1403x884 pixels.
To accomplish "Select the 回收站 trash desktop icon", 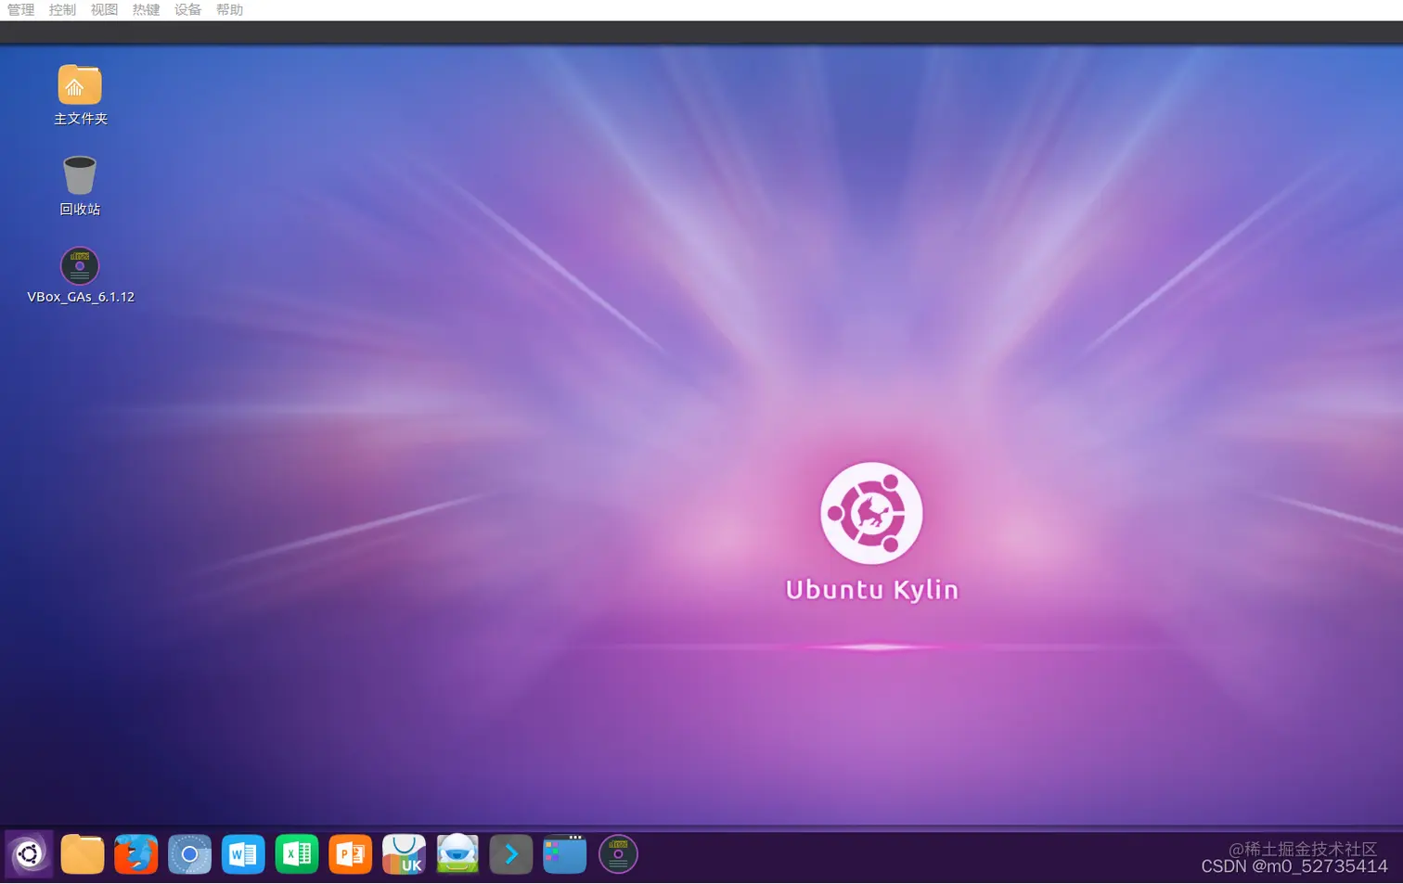I will coord(80,175).
